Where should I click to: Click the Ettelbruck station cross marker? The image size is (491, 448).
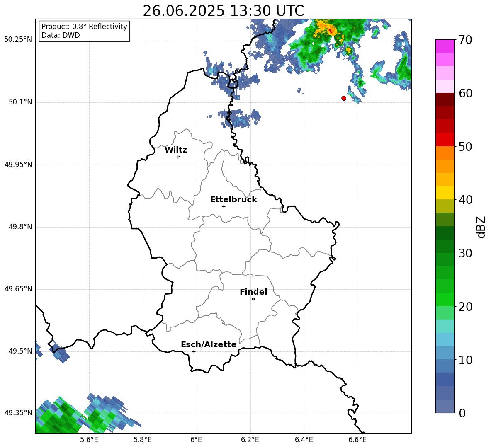[x=224, y=206]
